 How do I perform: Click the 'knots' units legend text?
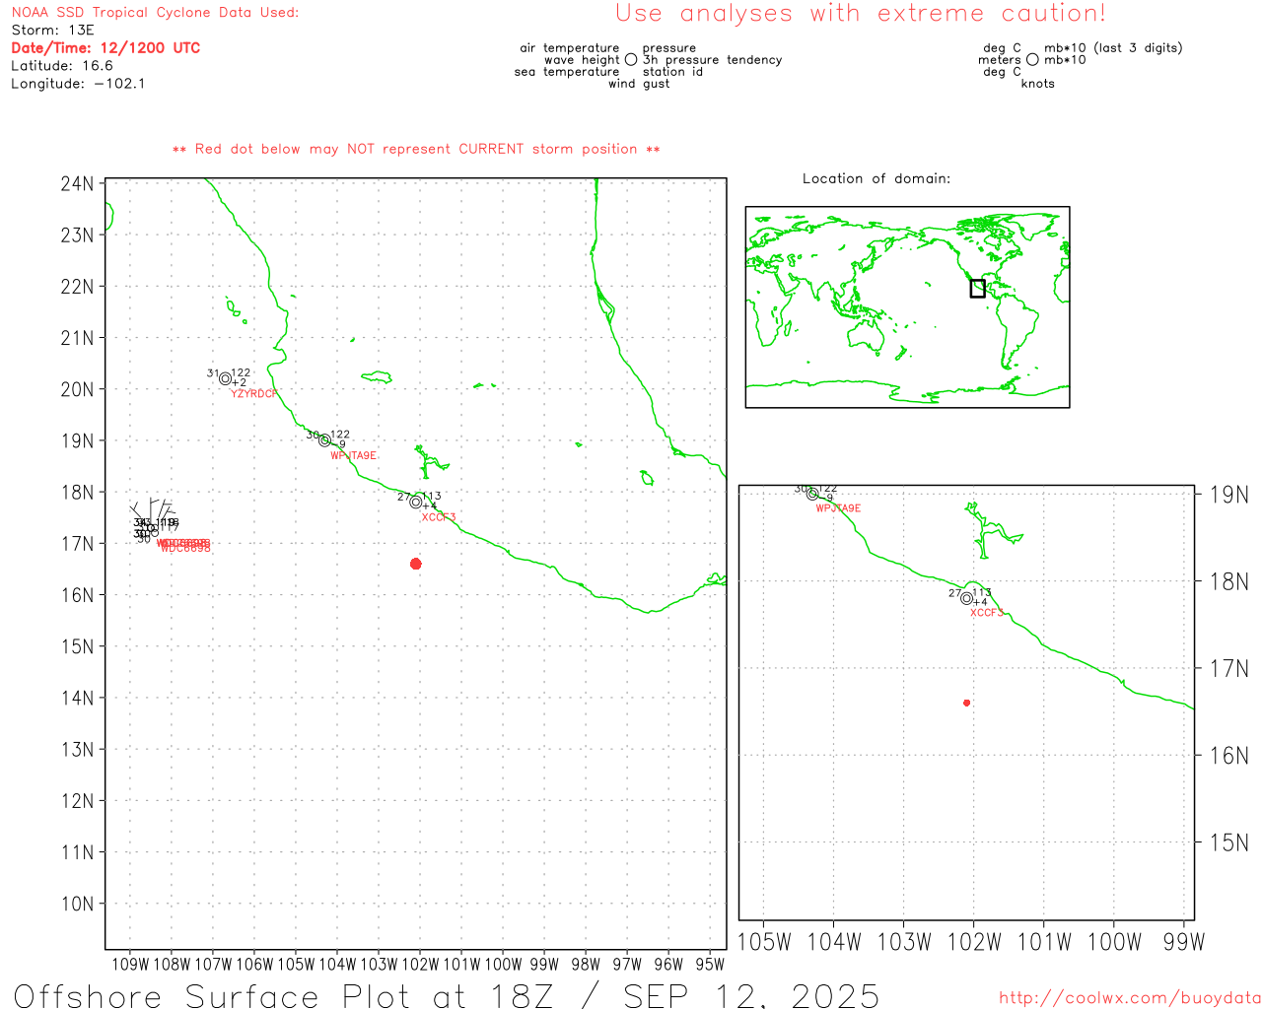pos(1038,84)
